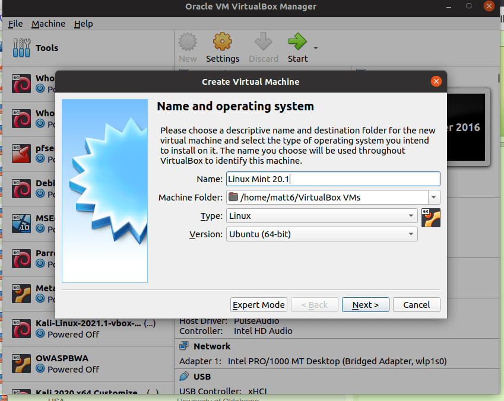504x401 pixels.
Task: Open the Help menu
Action: (x=84, y=24)
